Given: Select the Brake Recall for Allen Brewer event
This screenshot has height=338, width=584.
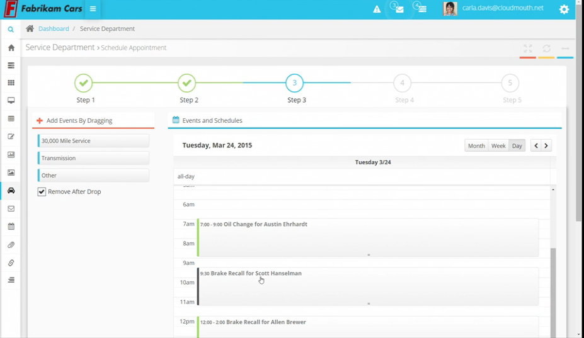Looking at the screenshot, I should [x=266, y=322].
